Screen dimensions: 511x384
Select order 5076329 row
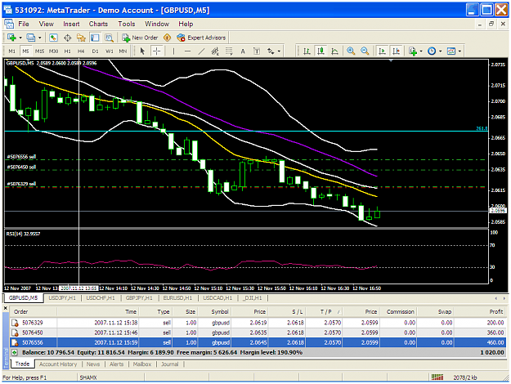pos(258,323)
